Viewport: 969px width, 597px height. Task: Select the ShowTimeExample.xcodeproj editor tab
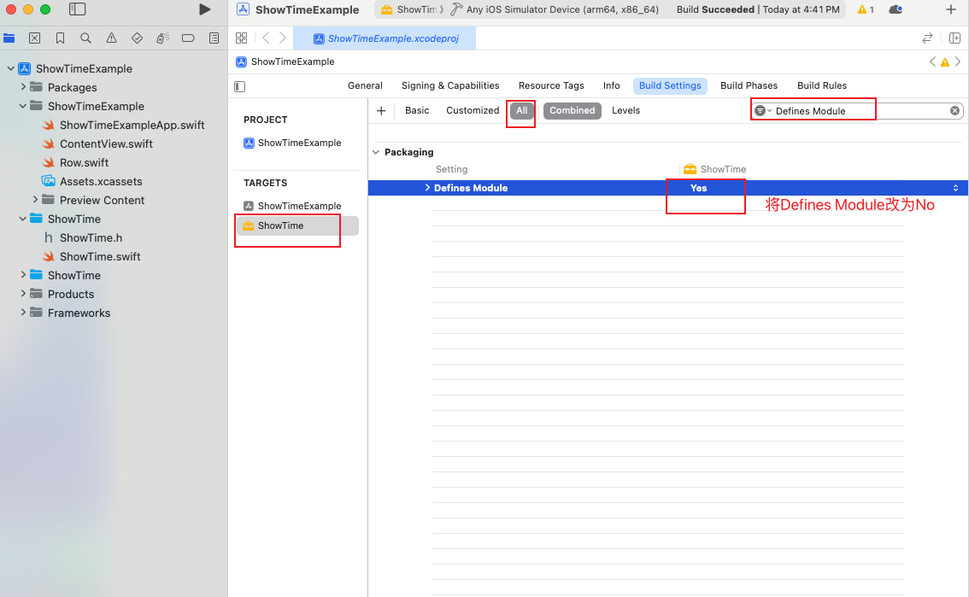[385, 38]
